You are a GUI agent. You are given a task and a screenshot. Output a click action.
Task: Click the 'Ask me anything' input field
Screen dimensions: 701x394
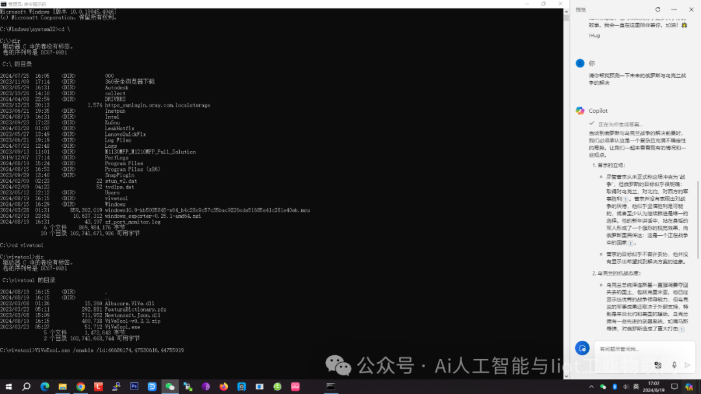(x=623, y=349)
